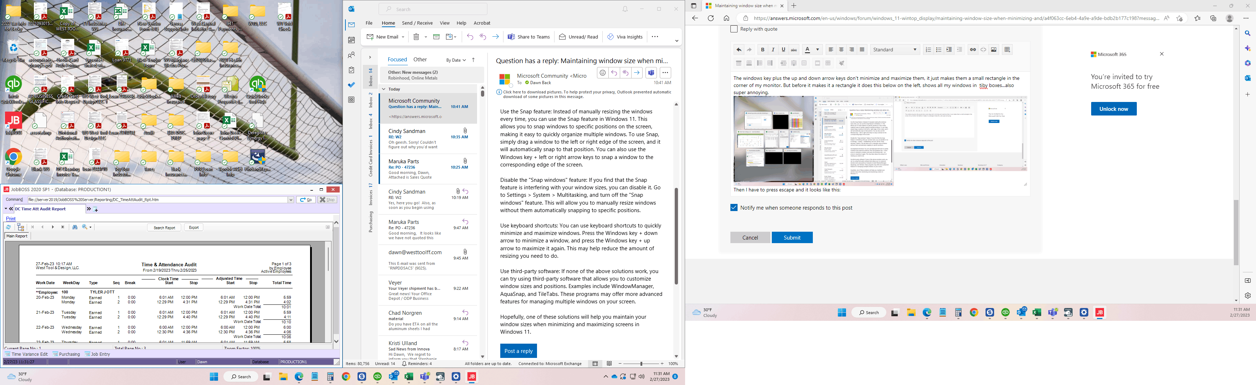Click the Submit button on the forum reply
The width and height of the screenshot is (1256, 385).
(x=792, y=237)
